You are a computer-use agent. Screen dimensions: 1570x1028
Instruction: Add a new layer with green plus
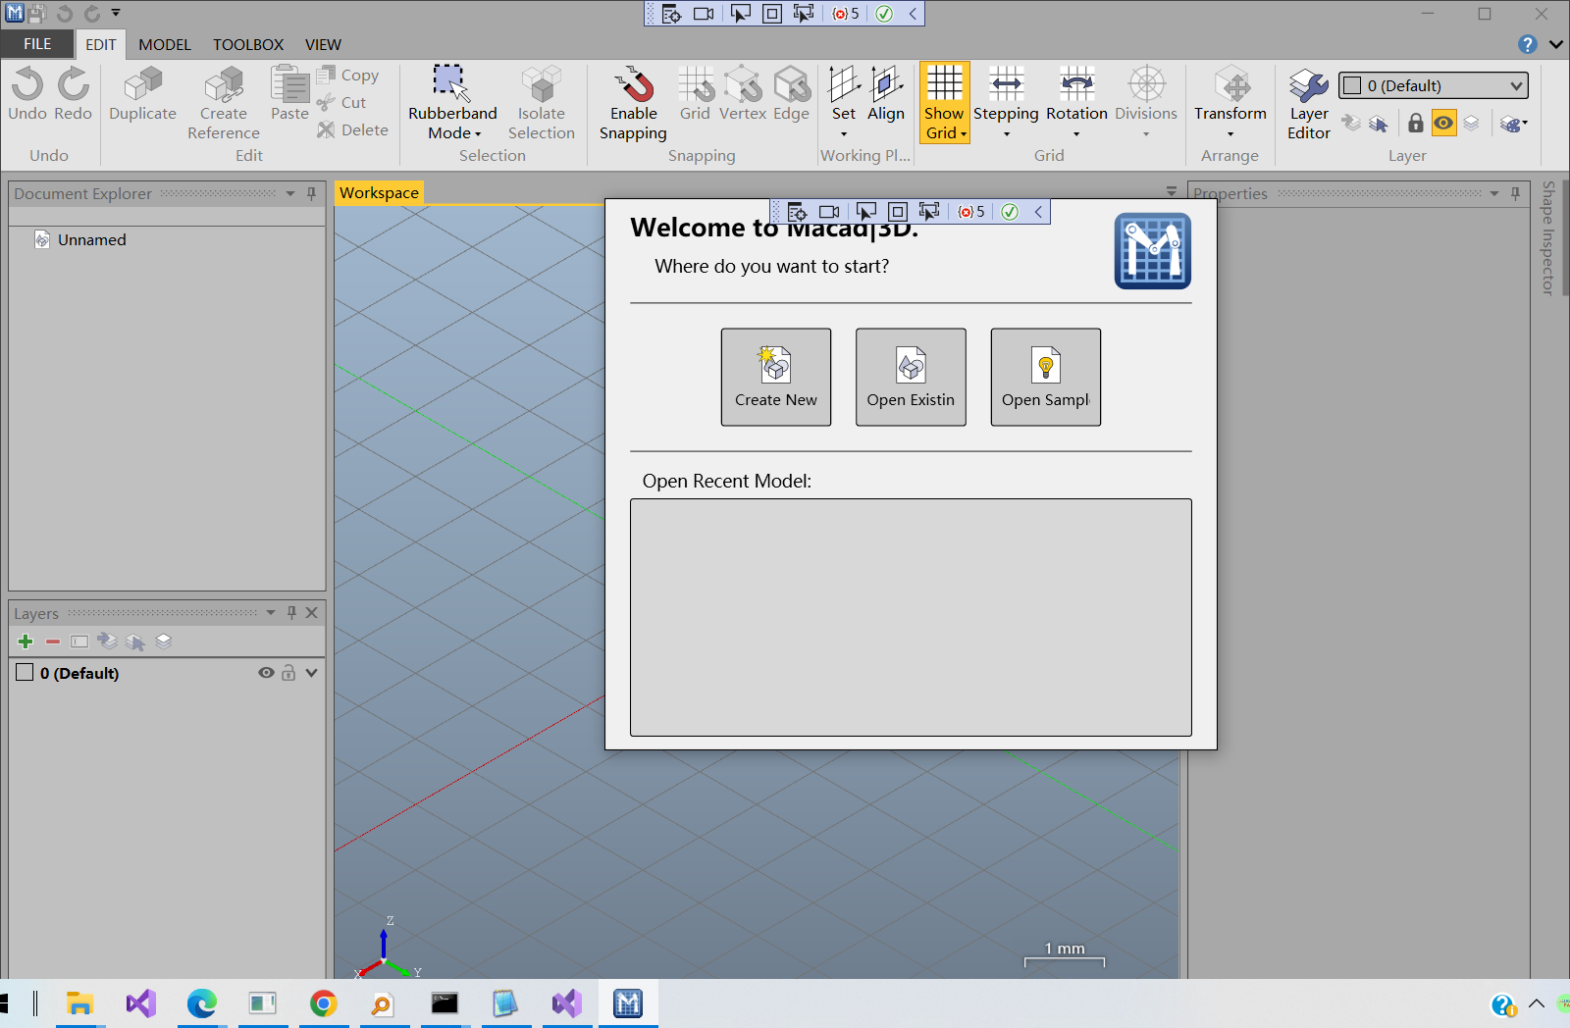[26, 642]
